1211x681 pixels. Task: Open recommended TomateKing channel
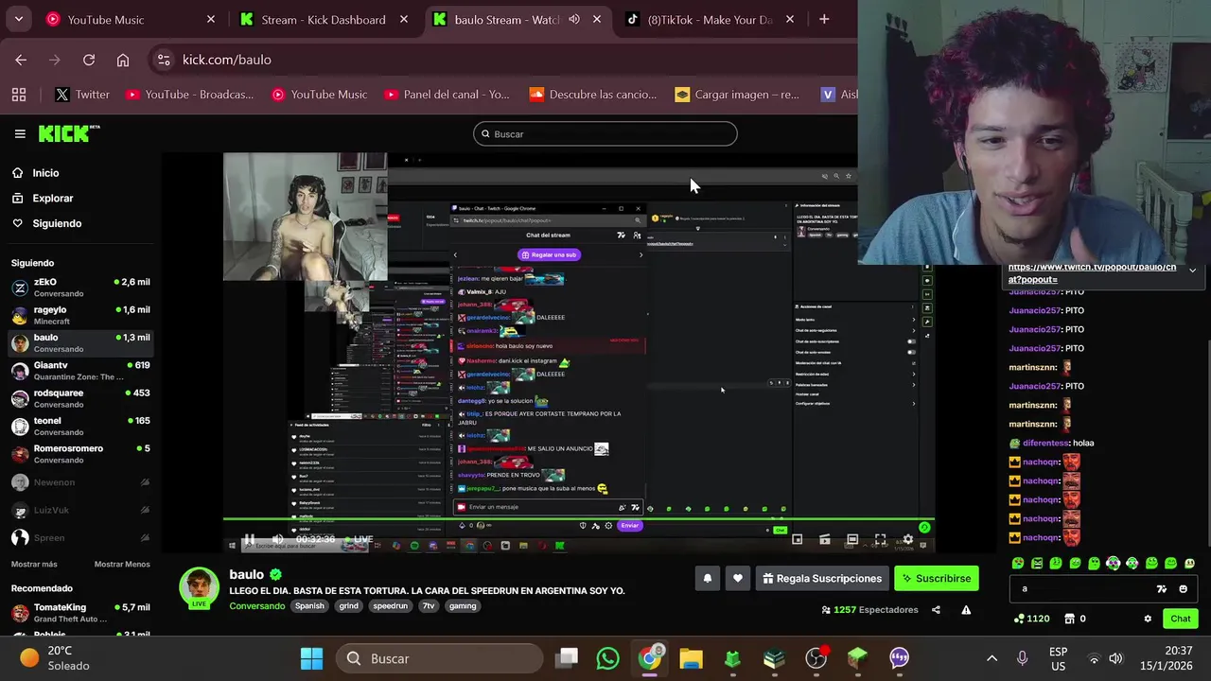[x=80, y=613]
